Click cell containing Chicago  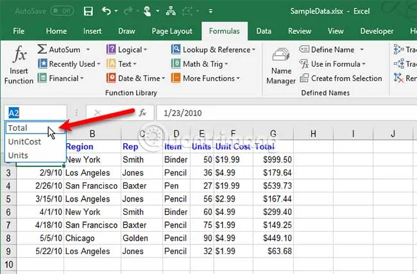tap(92, 238)
